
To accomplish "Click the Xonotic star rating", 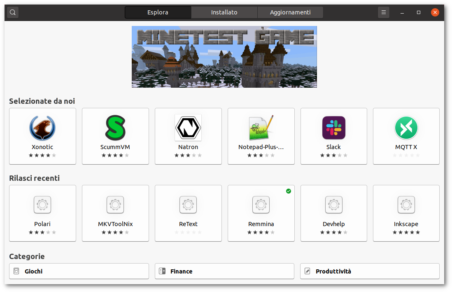I will (42, 155).
